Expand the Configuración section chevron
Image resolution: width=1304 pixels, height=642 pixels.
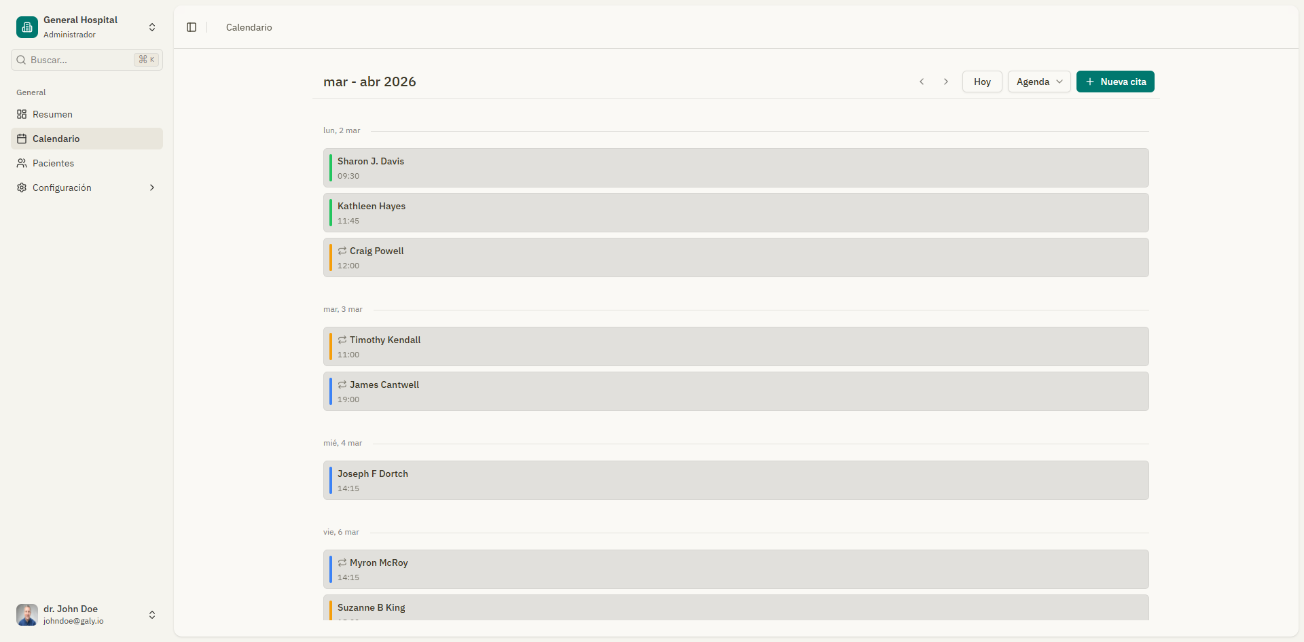(151, 188)
